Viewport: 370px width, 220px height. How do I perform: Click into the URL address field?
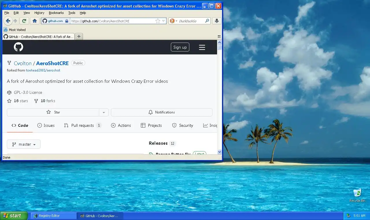coord(113,21)
